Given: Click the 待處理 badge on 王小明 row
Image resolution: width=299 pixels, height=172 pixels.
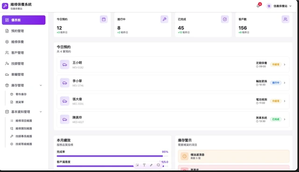Looking at the screenshot, I should click(276, 64).
